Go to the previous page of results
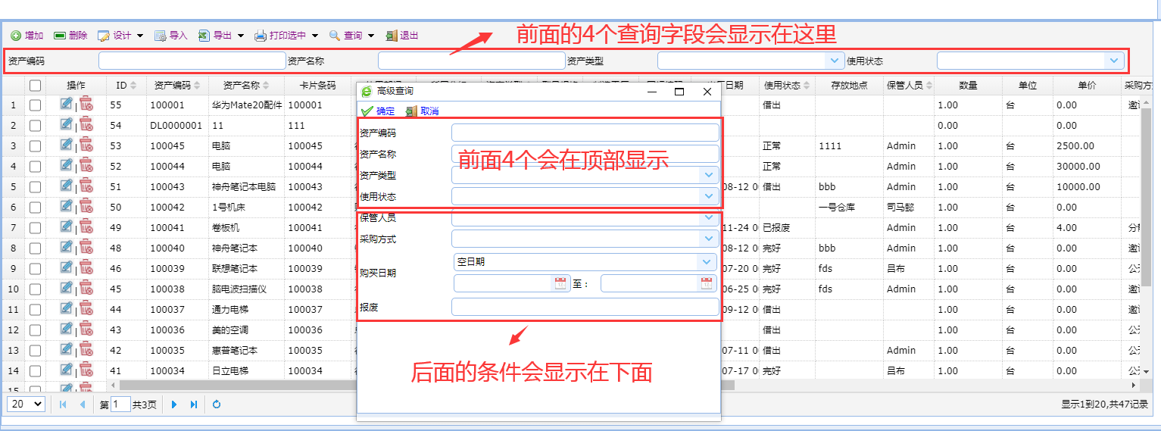Image resolution: width=1161 pixels, height=431 pixels. tap(83, 404)
